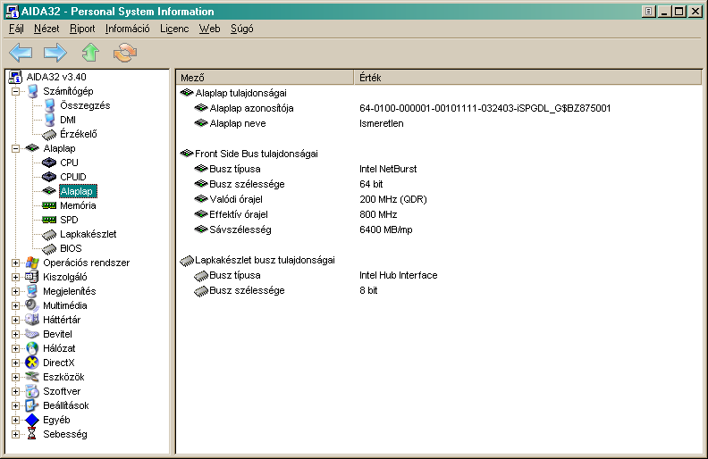Click the Intel Hub Interface value
The width and height of the screenshot is (708, 459).
399,276
